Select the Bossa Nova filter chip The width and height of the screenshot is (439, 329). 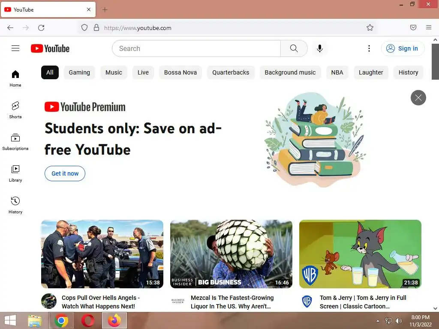pyautogui.click(x=180, y=72)
